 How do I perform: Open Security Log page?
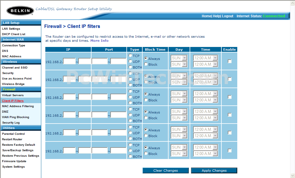tap(11, 123)
